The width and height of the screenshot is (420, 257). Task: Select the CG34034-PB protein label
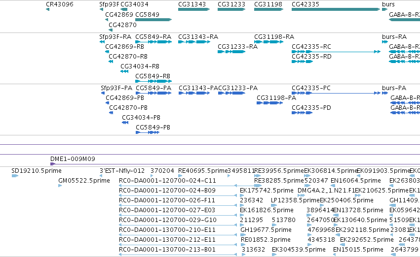[x=141, y=118]
